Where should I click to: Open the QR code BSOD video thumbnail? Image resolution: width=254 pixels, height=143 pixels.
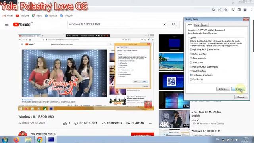click(171, 81)
